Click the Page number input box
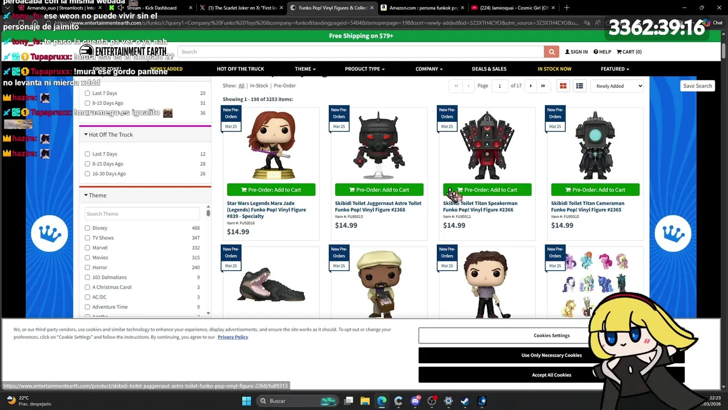The width and height of the screenshot is (728, 410). click(x=499, y=86)
